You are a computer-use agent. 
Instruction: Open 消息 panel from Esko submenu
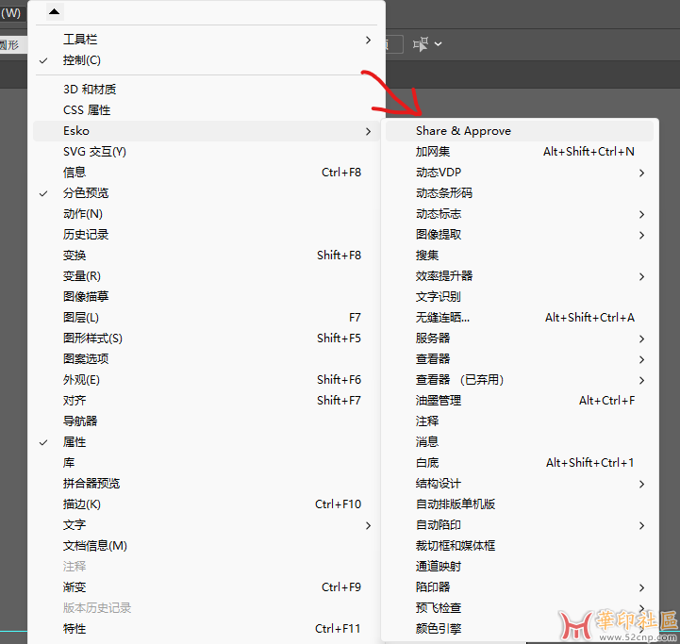(x=520, y=442)
